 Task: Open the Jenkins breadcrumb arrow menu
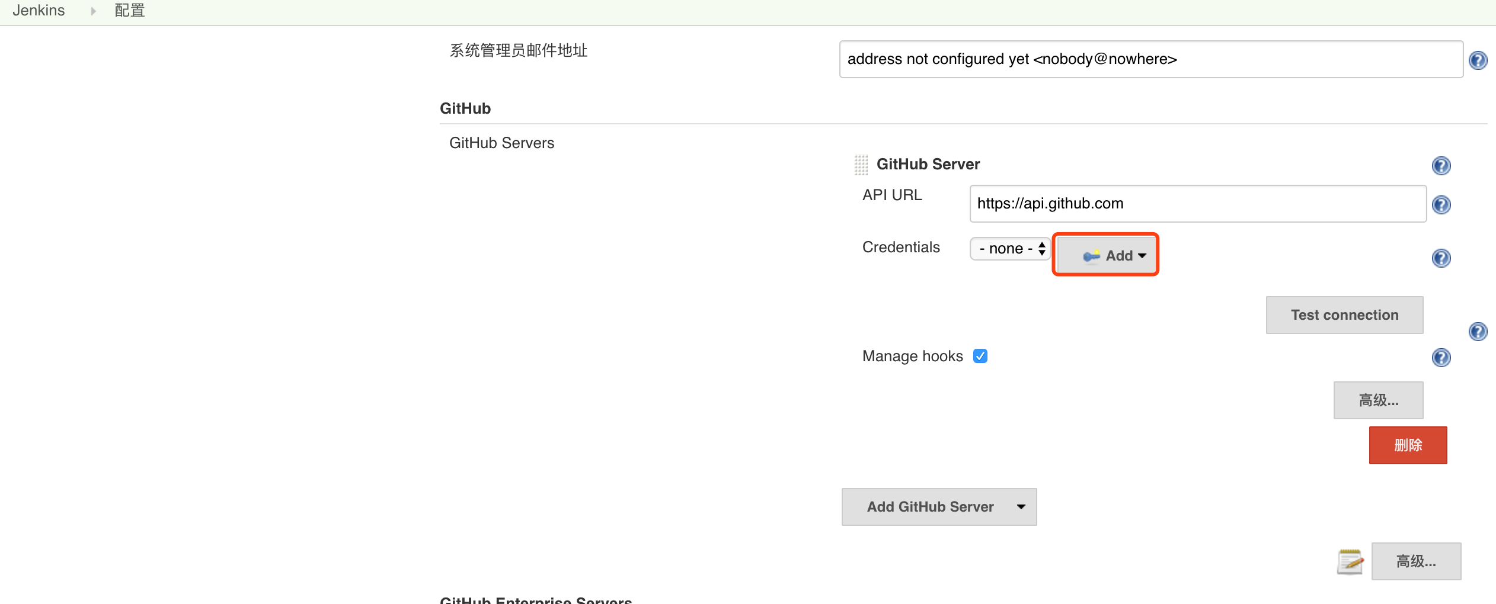93,11
